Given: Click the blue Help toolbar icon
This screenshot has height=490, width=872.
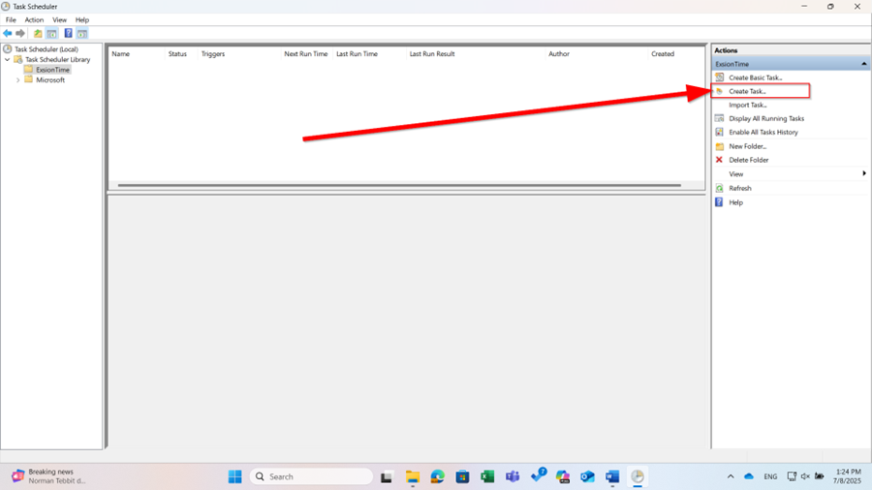Looking at the screenshot, I should pyautogui.click(x=68, y=33).
